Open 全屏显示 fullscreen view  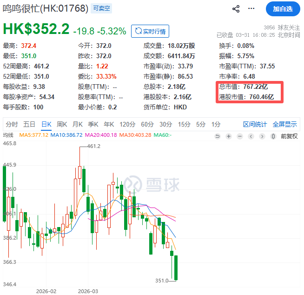tap(284, 124)
